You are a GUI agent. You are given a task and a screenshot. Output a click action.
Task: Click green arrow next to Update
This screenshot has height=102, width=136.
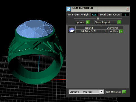[88, 22]
